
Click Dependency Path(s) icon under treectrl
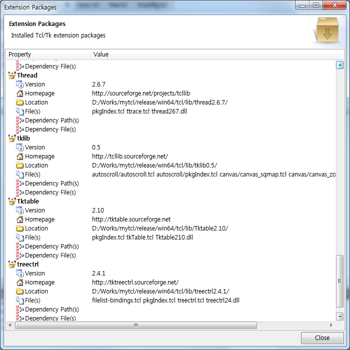point(20,309)
